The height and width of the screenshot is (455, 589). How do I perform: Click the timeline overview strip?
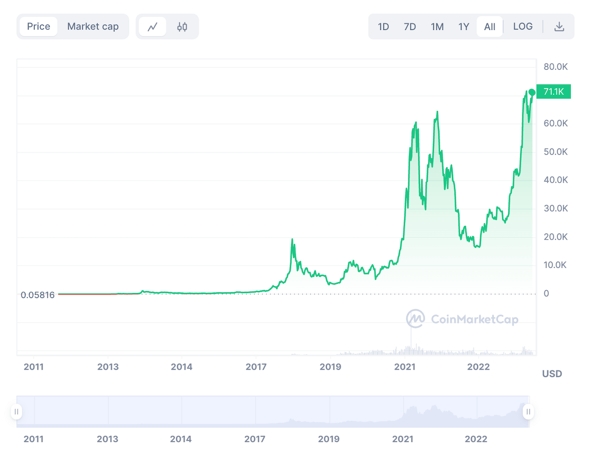click(x=273, y=412)
